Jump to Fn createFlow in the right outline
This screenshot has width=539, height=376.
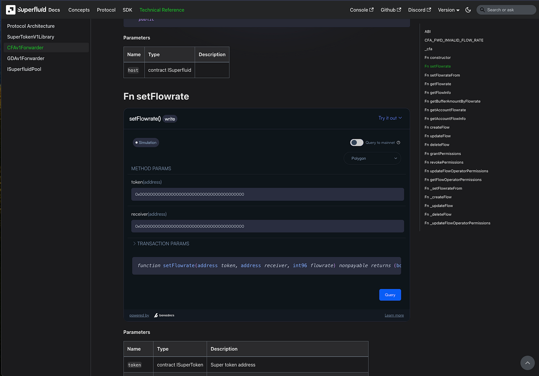(437, 127)
